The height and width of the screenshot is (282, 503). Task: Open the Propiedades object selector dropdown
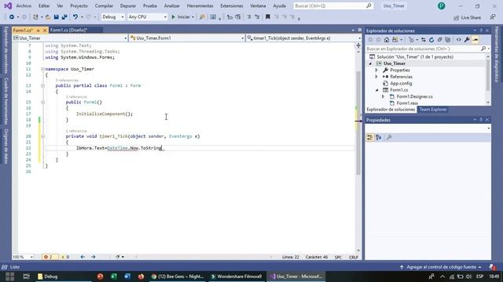click(428, 128)
